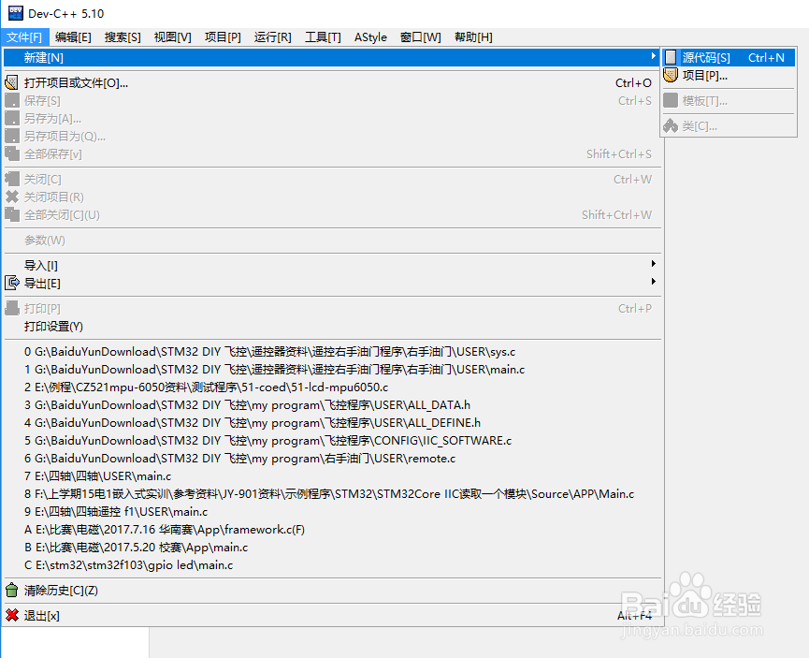Open the 帮助[H] menu

473,37
